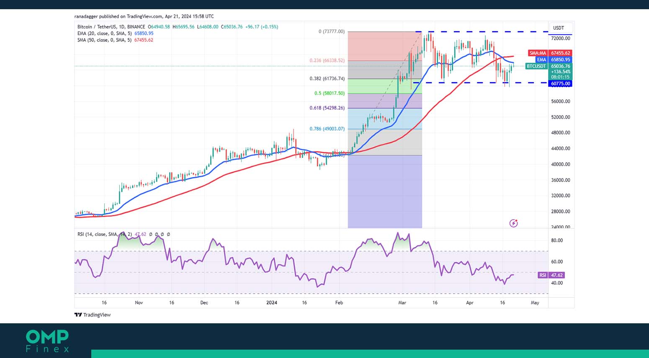This screenshot has width=649, height=358.
Task: Click Mar on the time axis
Action: pyautogui.click(x=402, y=303)
